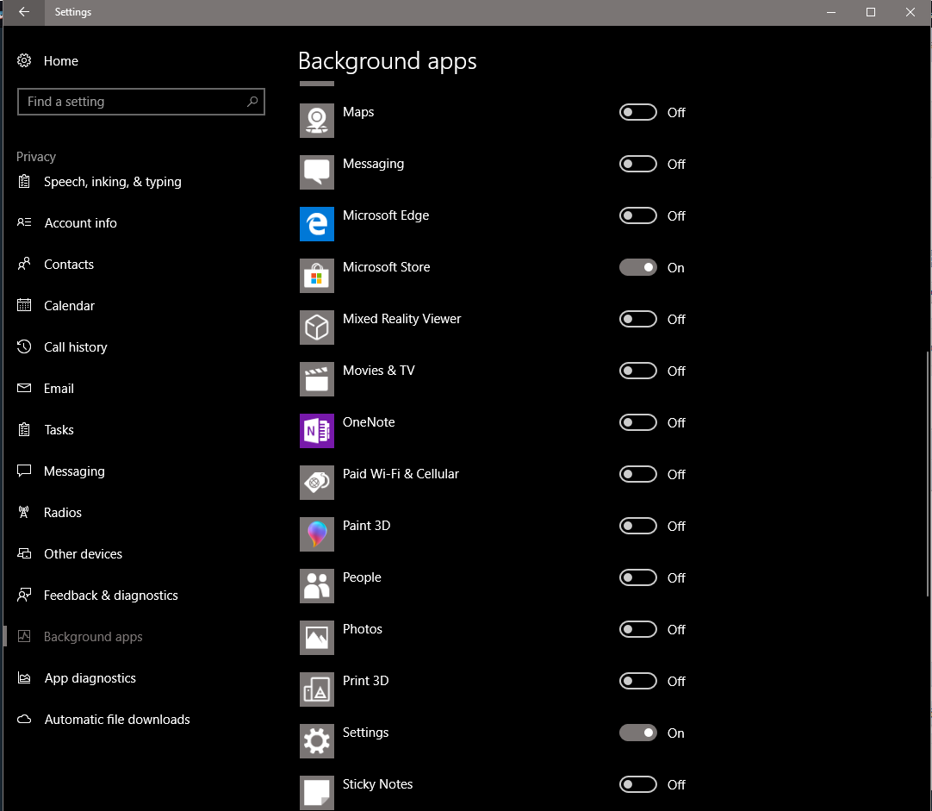Click the Other devices sidebar icon
The image size is (932, 811).
click(x=24, y=553)
